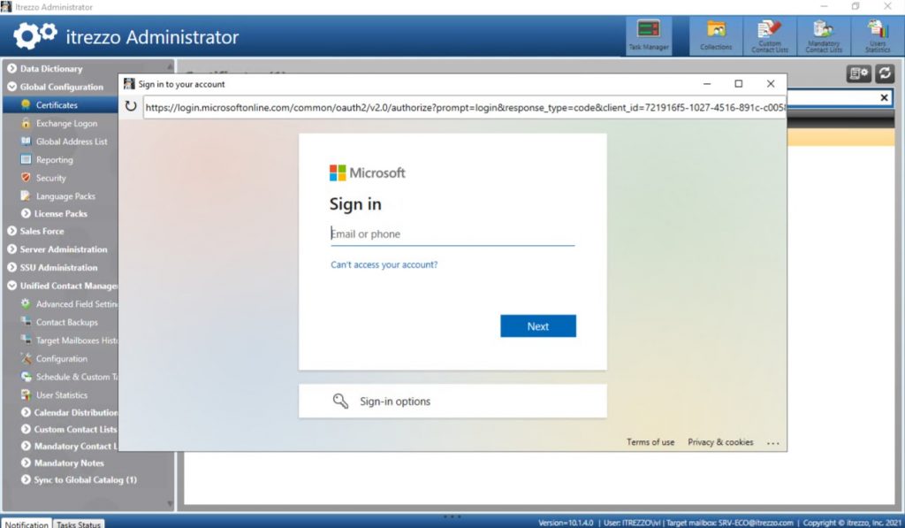This screenshot has height=528, width=905.
Task: Click the Configuration tools icon
Action: tap(26, 358)
